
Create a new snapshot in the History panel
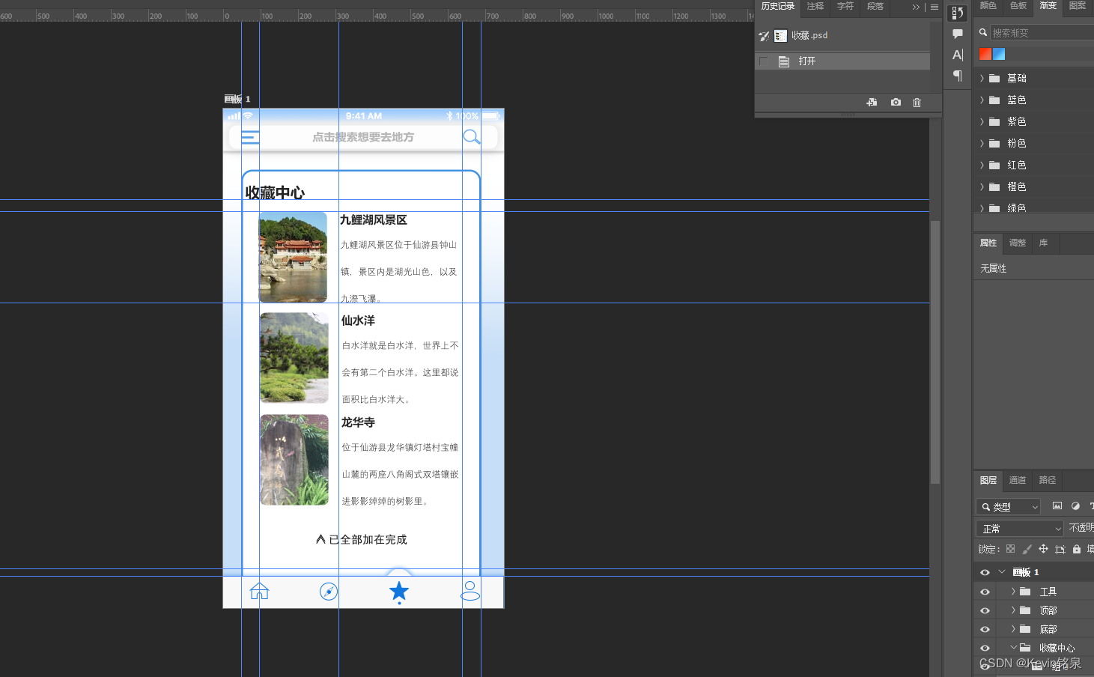click(896, 102)
